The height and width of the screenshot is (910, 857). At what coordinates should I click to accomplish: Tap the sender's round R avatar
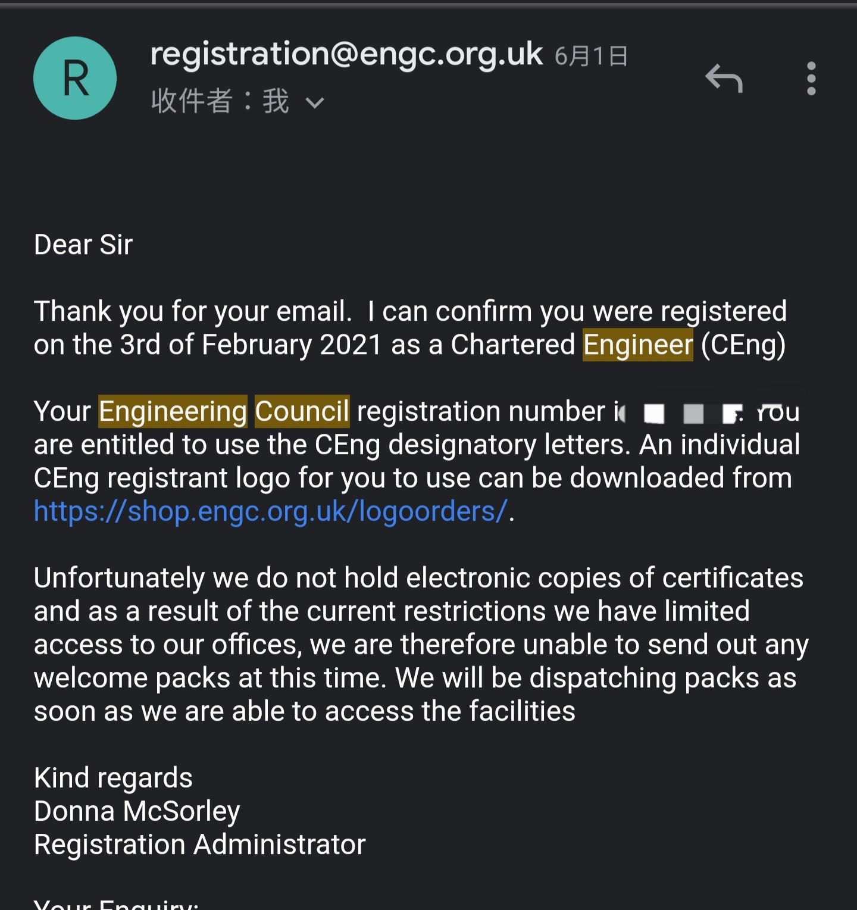[x=75, y=78]
